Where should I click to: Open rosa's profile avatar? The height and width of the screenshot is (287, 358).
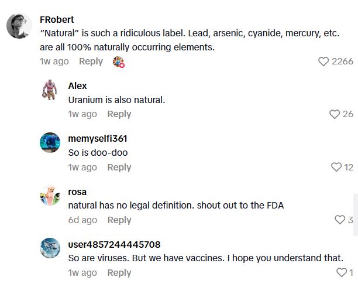click(50, 196)
